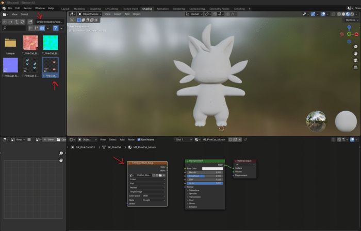Viewport: 361px width, 231px height.
Task: Switch to rendered viewport shading
Action: [x=352, y=14]
